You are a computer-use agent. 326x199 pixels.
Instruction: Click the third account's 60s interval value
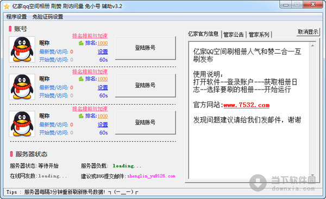click(x=103, y=133)
